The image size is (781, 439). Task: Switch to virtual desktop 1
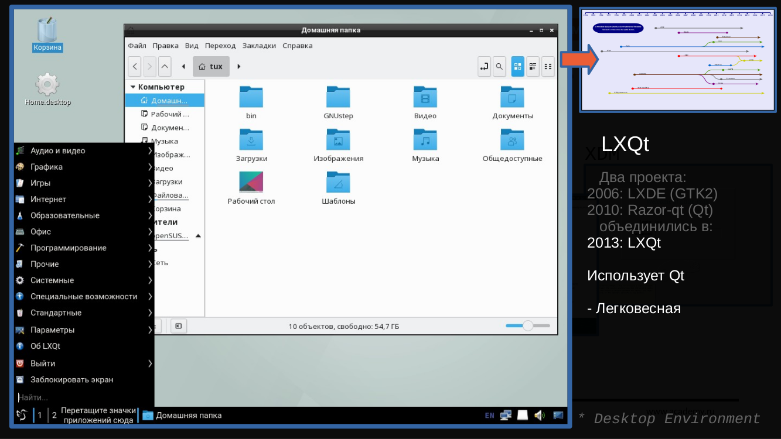pos(40,415)
